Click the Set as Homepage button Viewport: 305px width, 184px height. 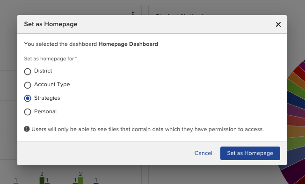250,153
